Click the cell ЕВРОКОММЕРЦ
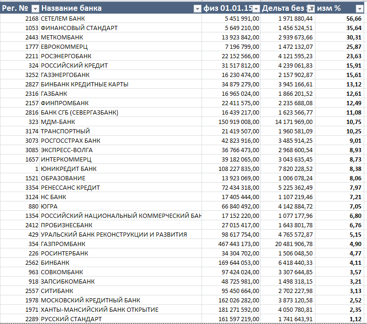This screenshot has width=367, height=324. pos(120,46)
